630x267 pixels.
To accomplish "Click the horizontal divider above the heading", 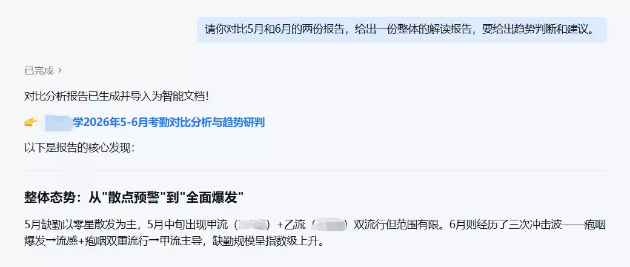I will point(315,171).
